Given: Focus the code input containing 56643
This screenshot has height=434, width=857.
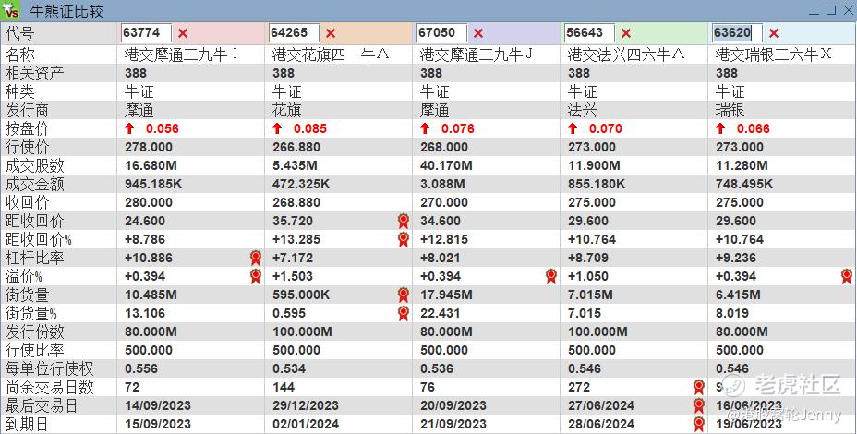Looking at the screenshot, I should [x=589, y=33].
